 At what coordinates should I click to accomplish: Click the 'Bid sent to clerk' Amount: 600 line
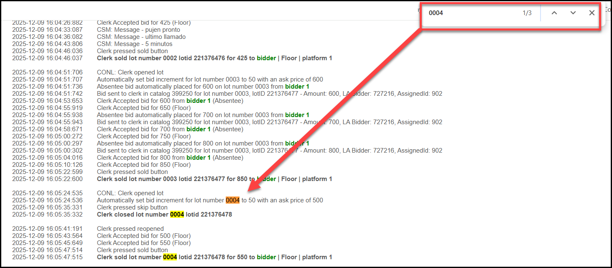270,94
